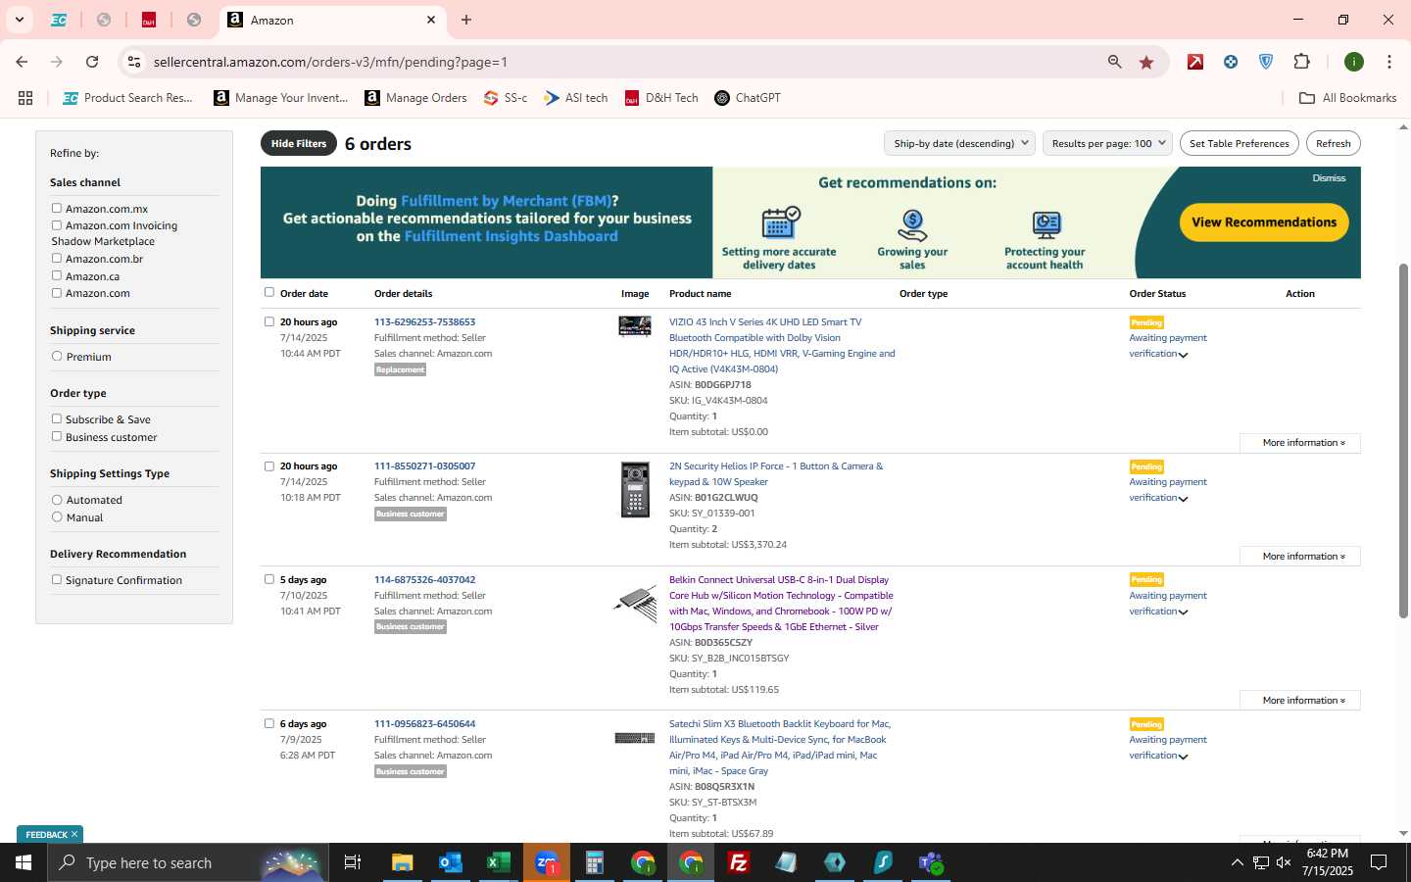The image size is (1411, 882).
Task: Expand More information for Belkin order
Action: tap(1299, 701)
